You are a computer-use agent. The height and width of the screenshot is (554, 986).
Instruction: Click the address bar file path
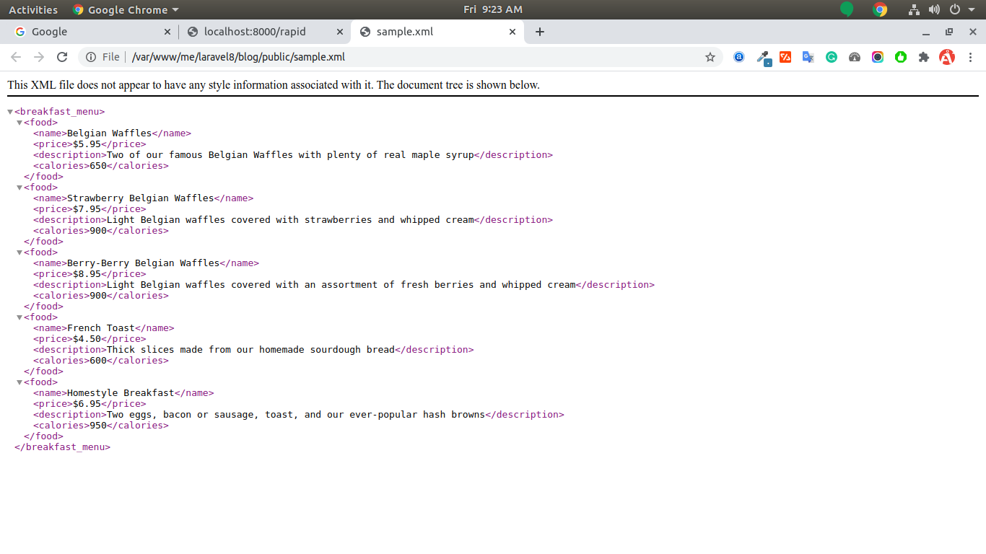(238, 57)
